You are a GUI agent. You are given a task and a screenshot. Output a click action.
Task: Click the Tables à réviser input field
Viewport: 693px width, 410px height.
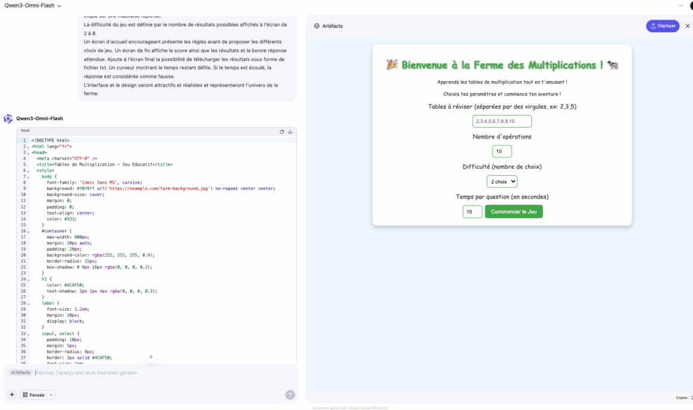click(501, 122)
